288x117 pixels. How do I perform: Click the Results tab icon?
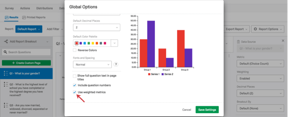point(6,17)
